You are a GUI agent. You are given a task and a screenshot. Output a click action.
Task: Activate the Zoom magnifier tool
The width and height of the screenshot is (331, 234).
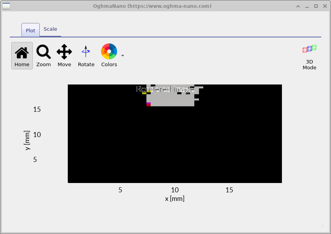[43, 55]
